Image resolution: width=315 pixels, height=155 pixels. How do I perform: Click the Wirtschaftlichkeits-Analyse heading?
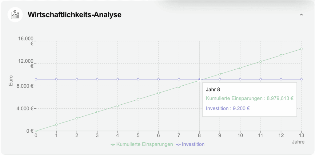coord(74,15)
